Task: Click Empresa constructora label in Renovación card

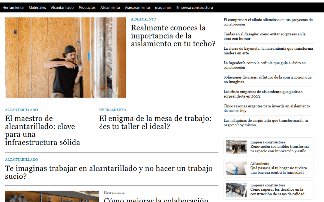Action: [x=268, y=142]
